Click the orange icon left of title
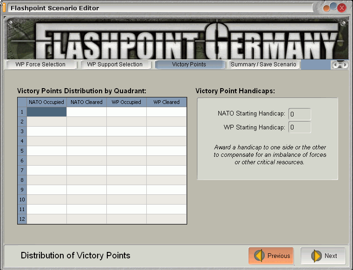Screen dimensions: 353x270 4,7
